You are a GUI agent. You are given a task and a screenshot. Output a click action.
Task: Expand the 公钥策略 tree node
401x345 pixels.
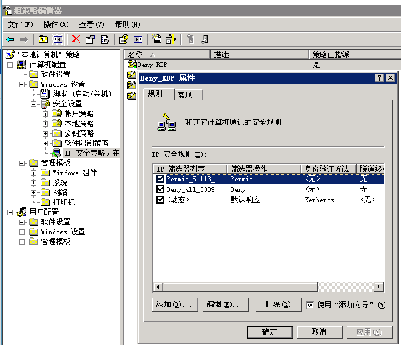point(45,133)
